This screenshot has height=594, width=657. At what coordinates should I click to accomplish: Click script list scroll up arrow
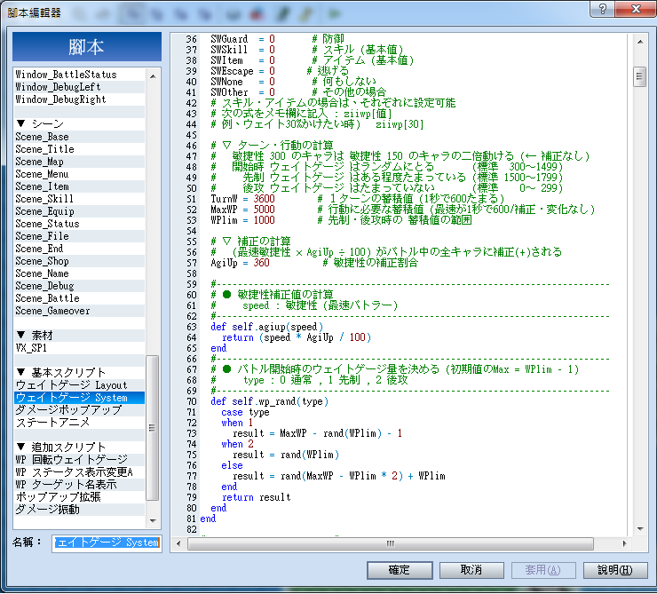(x=153, y=76)
